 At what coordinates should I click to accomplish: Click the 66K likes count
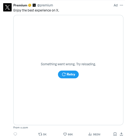[x=70, y=134]
